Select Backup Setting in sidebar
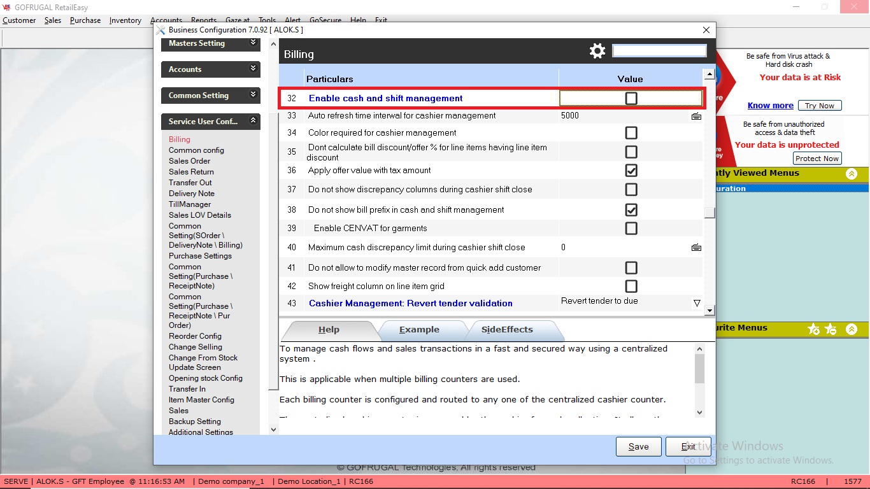This screenshot has width=870, height=489. point(195,422)
